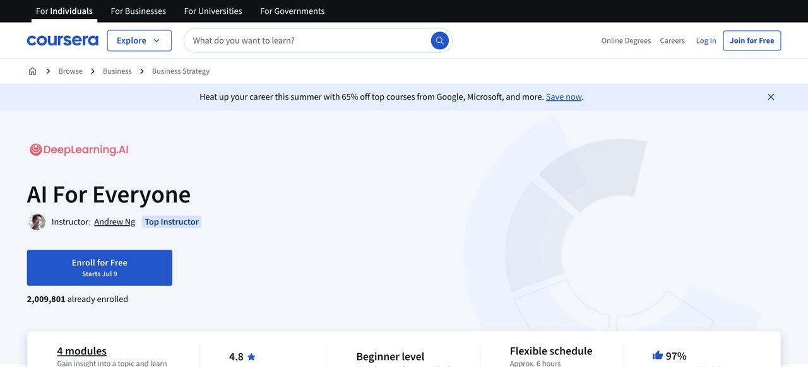Image resolution: width=808 pixels, height=367 pixels.
Task: Click the Join for Free button
Action: click(752, 40)
